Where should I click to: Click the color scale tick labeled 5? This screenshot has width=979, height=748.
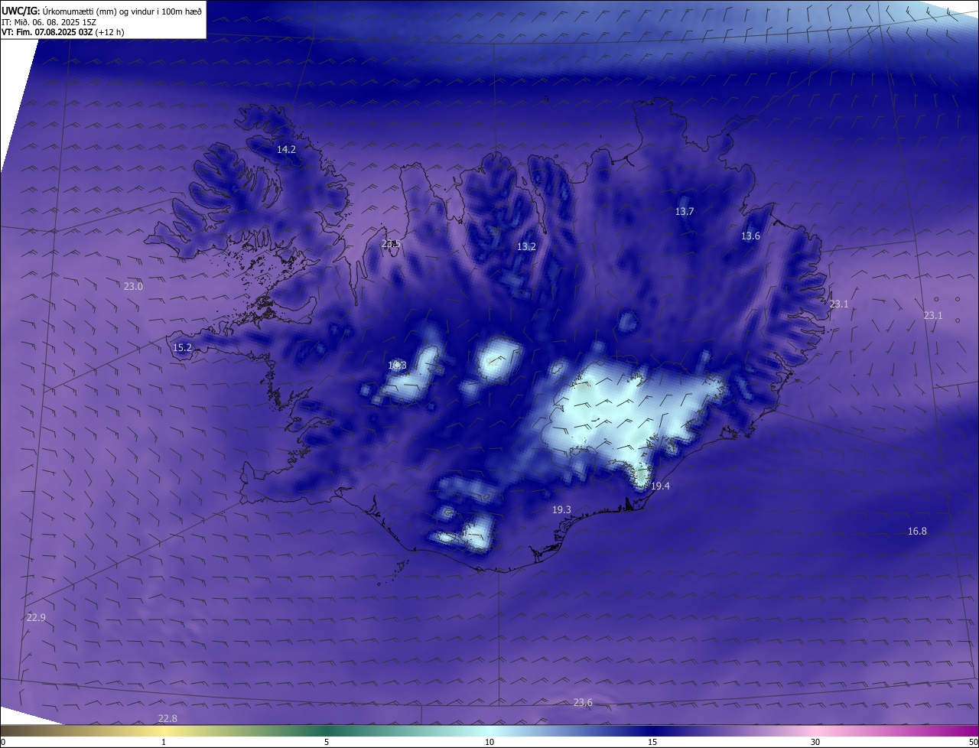tap(327, 743)
